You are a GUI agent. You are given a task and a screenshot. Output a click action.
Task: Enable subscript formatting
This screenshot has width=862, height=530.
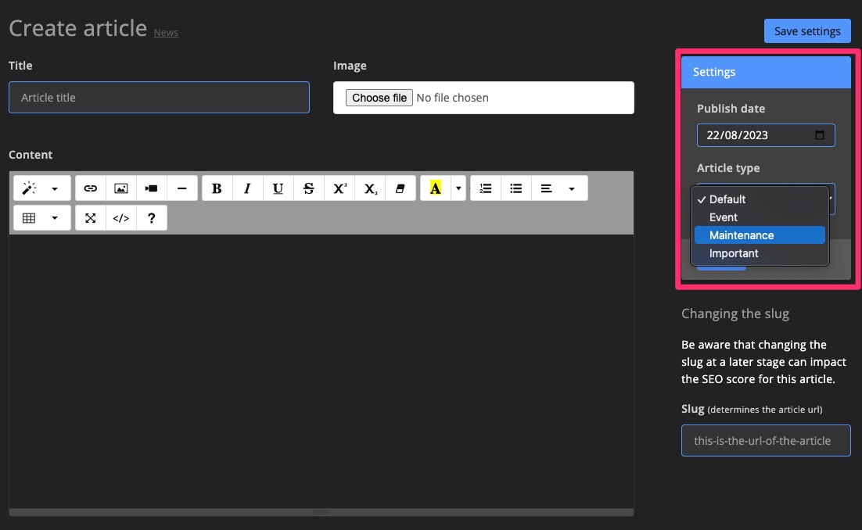(x=369, y=188)
